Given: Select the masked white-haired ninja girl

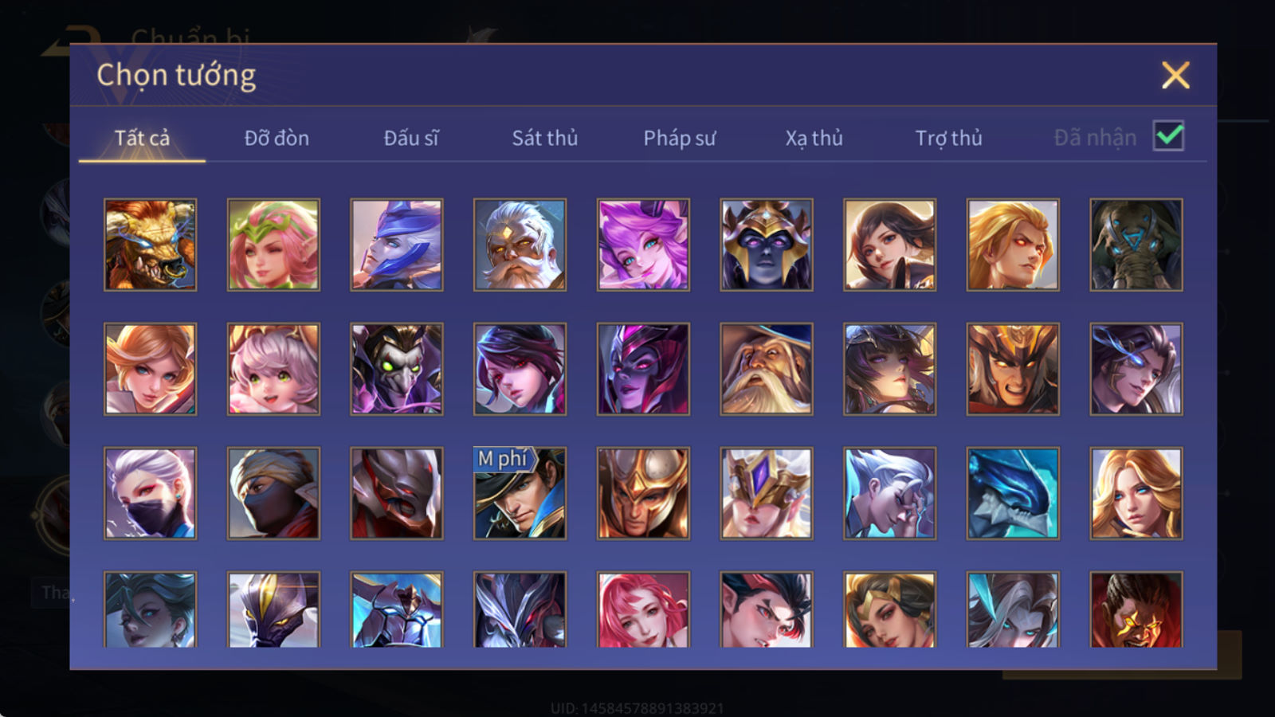Looking at the screenshot, I should pos(150,493).
